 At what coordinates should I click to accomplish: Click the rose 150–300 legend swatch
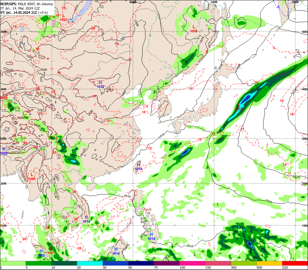(218, 263)
